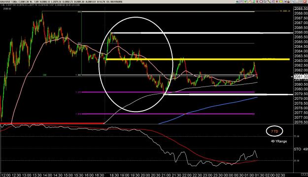Select the yellow rectangle drawing tool
This screenshot has height=177, width=308.
coord(281,1)
